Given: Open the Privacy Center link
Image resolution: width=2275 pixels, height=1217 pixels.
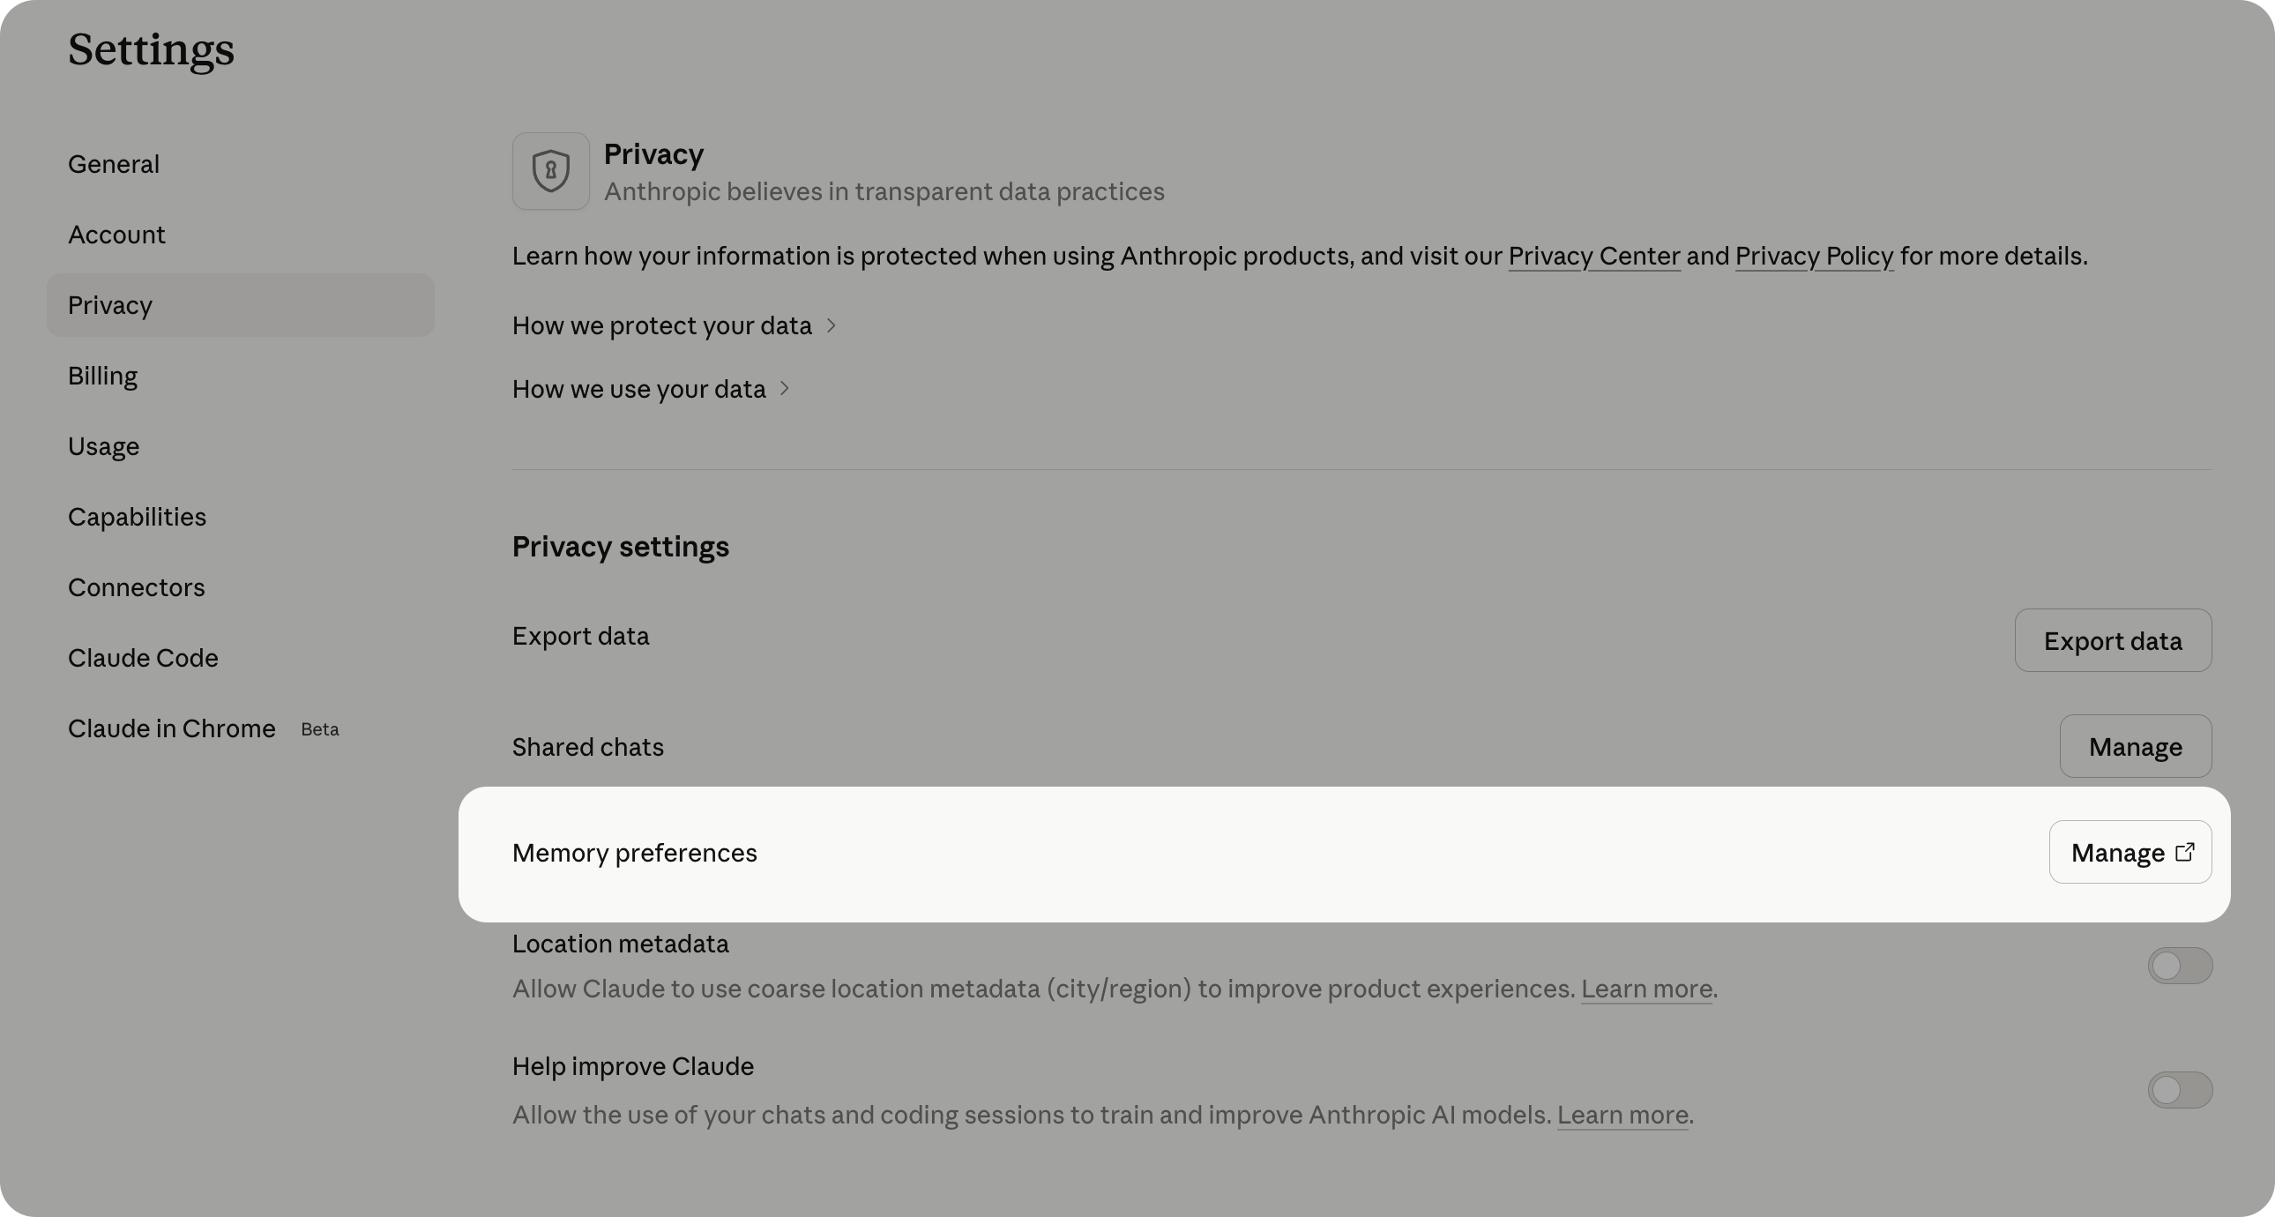Looking at the screenshot, I should click(x=1594, y=255).
